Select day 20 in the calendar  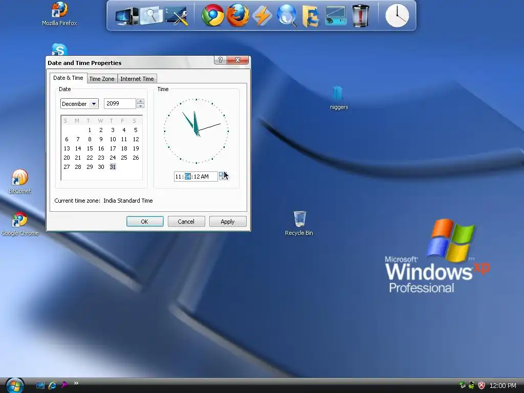tap(67, 158)
